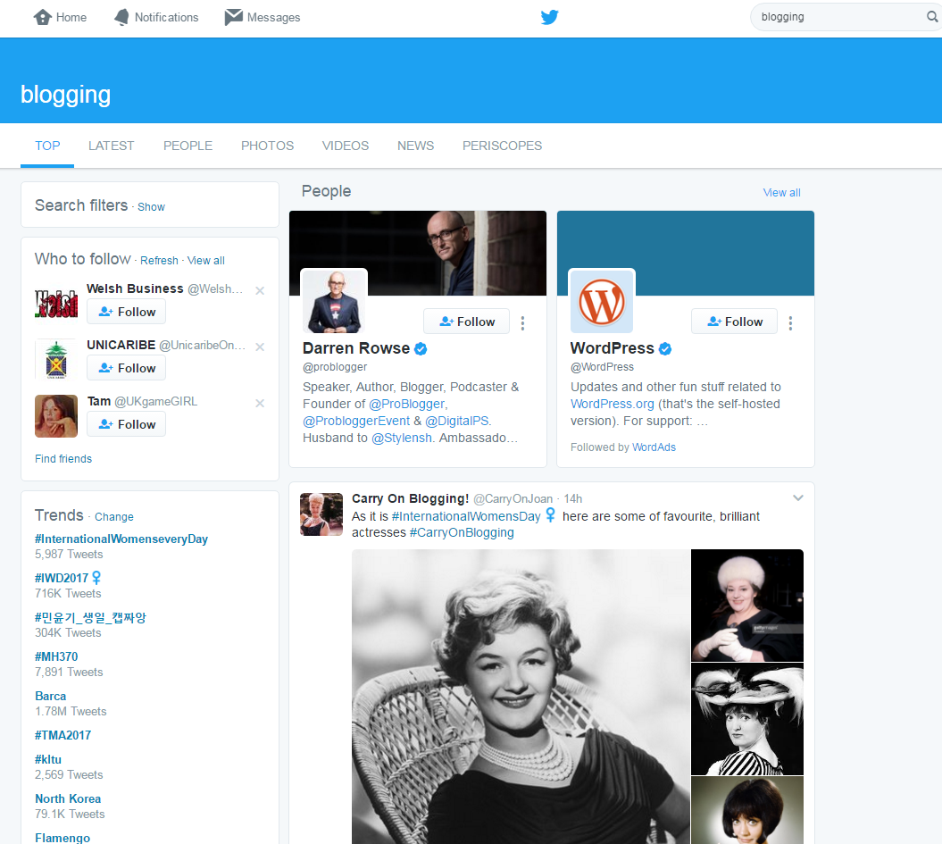Open more options for Darren Rowse
The height and width of the screenshot is (844, 942).
coord(523,322)
